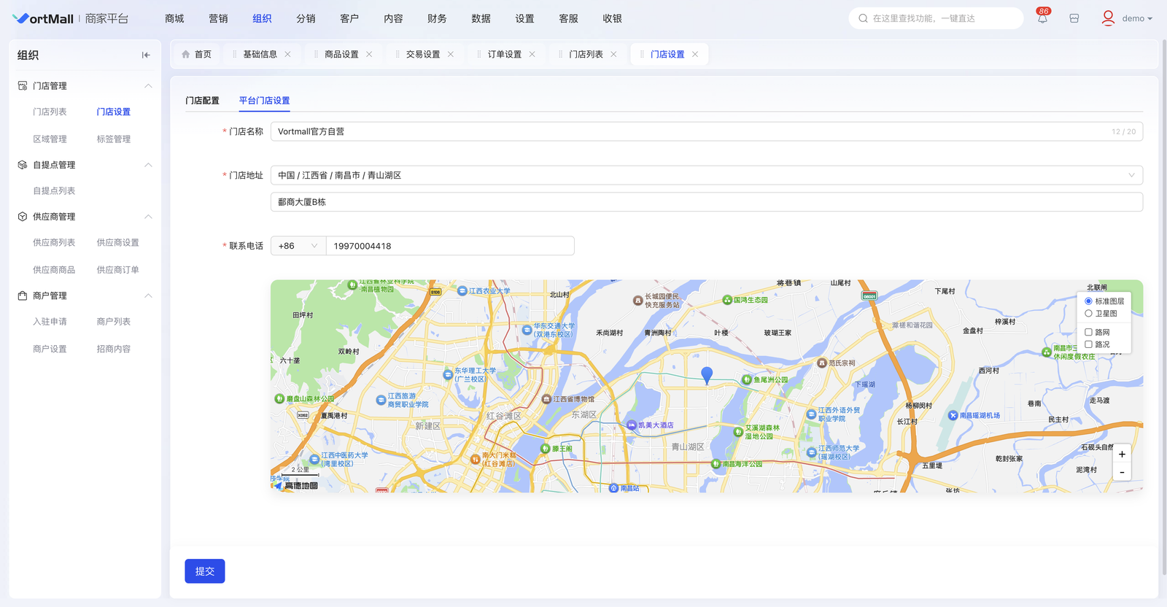Enable the 路况 traffic checkbox
This screenshot has height=607, width=1167.
(x=1088, y=344)
